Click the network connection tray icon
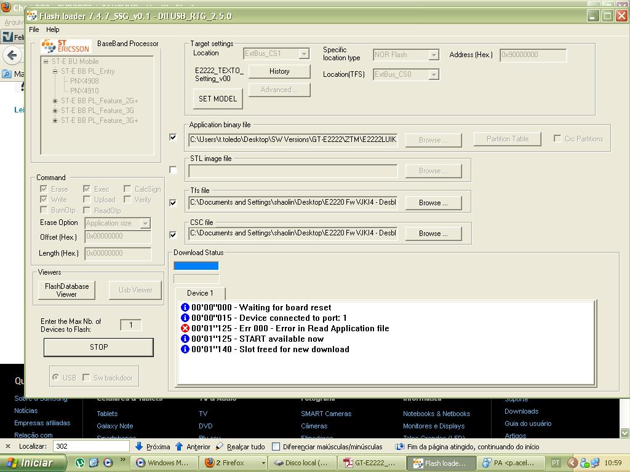 595,463
